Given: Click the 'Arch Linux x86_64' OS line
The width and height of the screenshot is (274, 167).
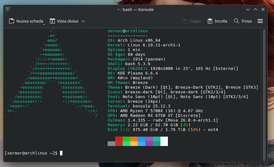Looking at the screenshot, I should click(x=139, y=40).
